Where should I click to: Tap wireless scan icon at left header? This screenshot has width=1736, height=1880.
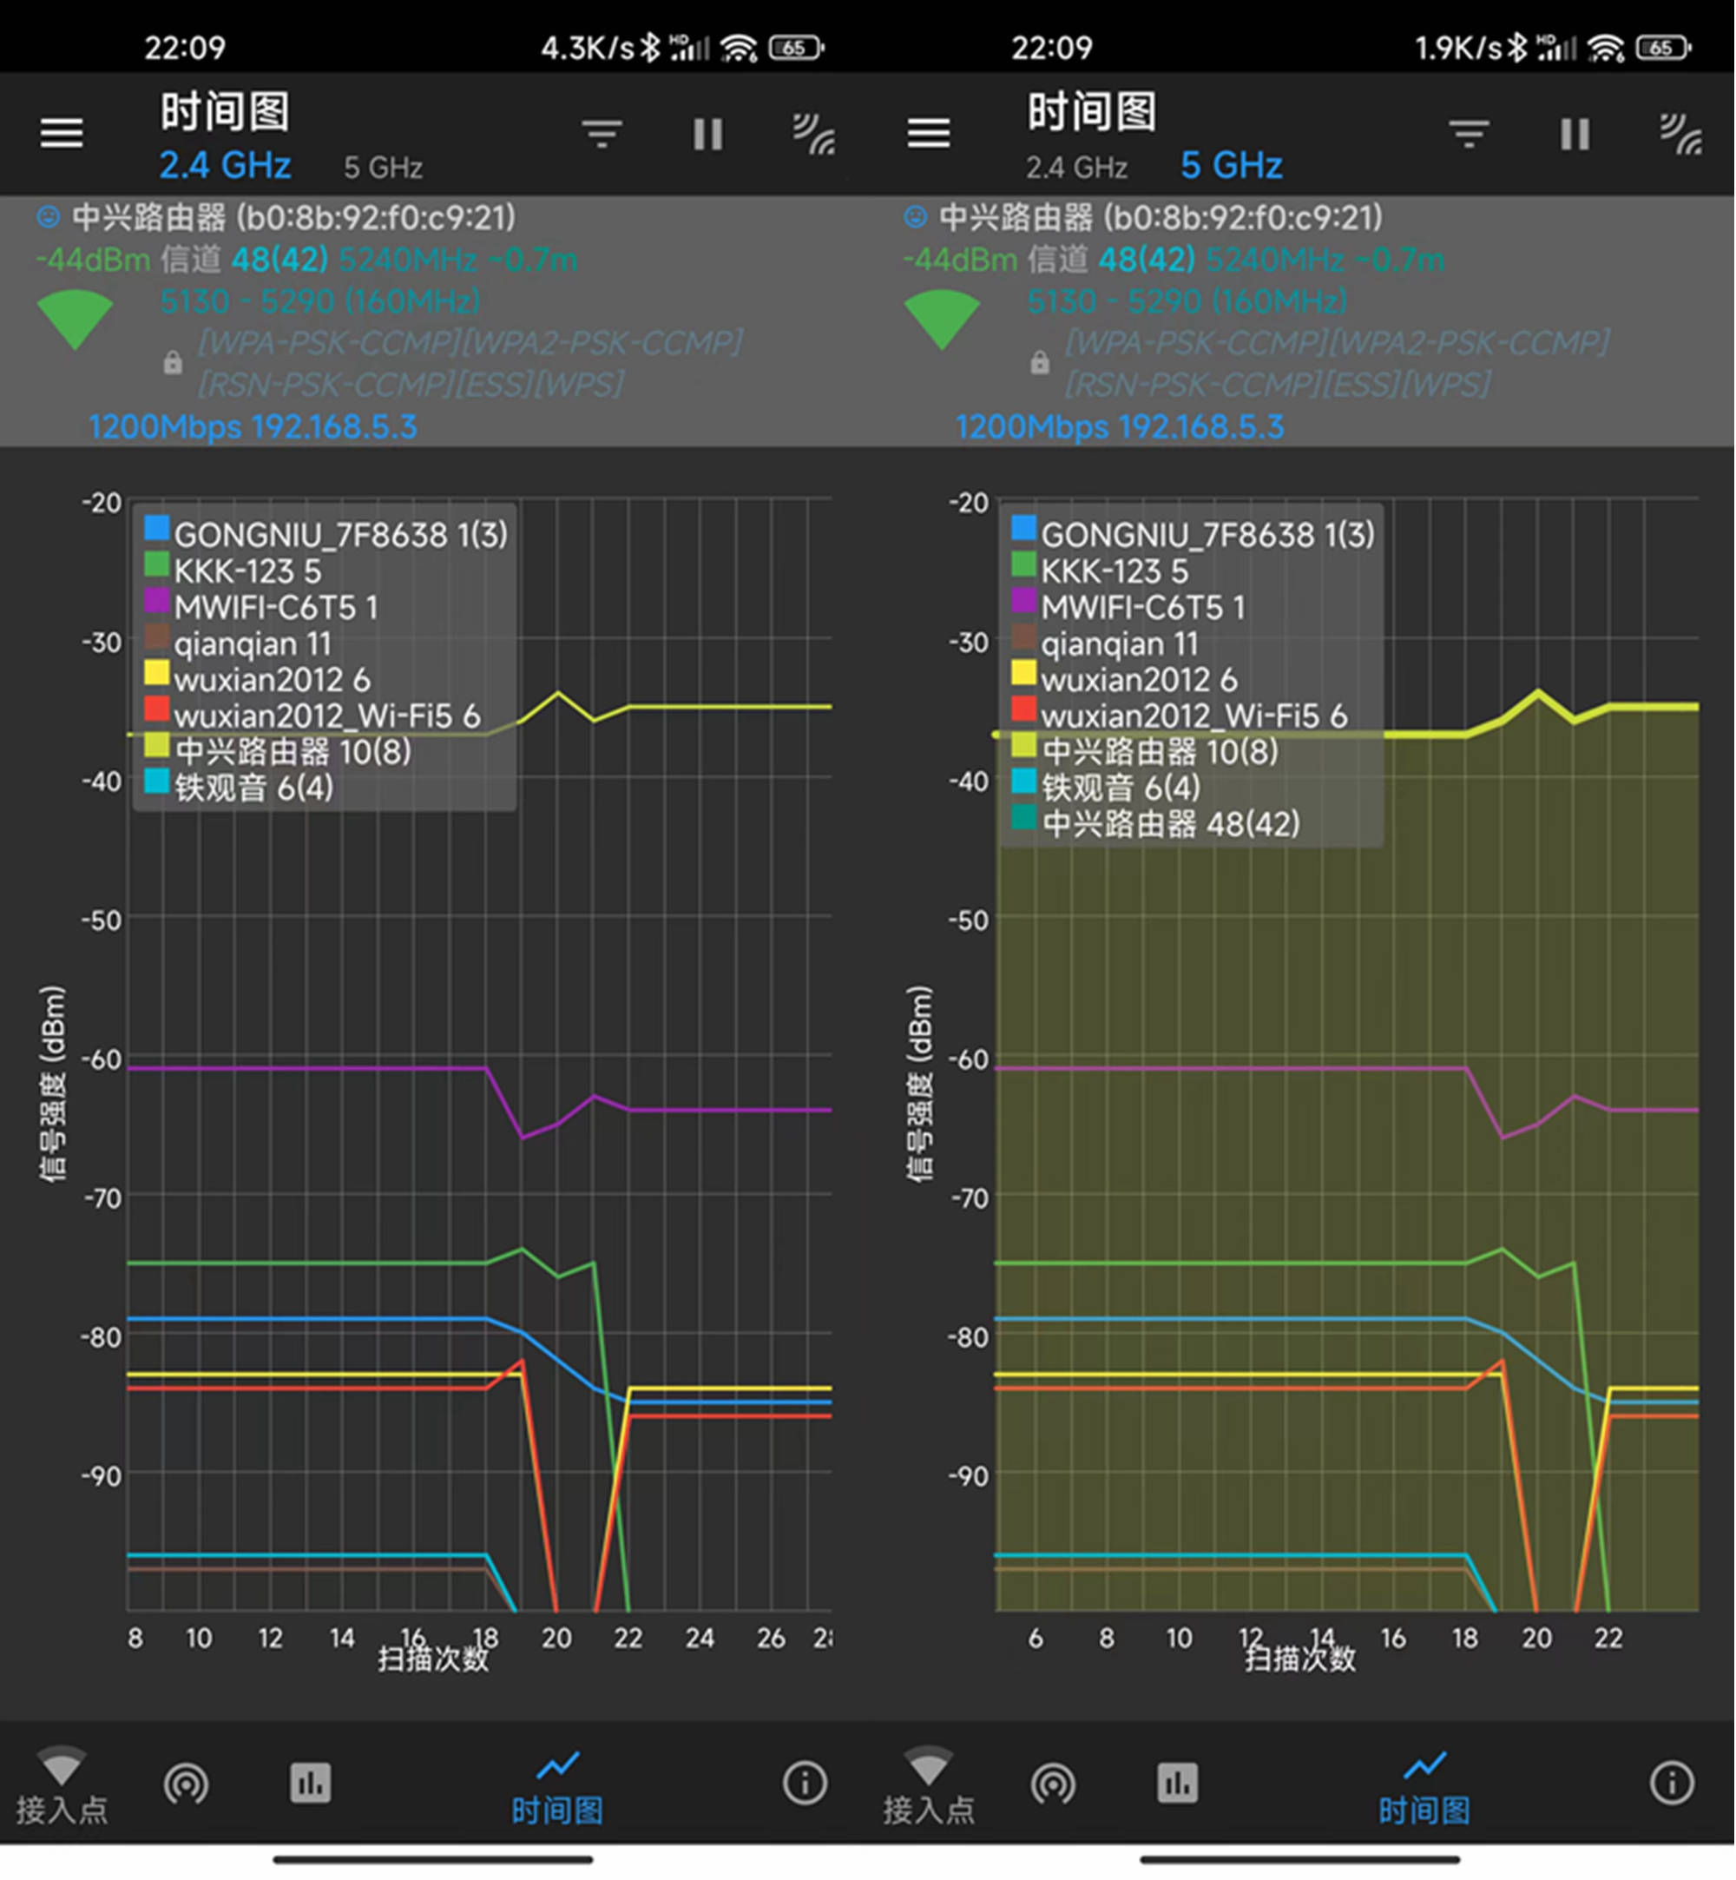pos(813,134)
